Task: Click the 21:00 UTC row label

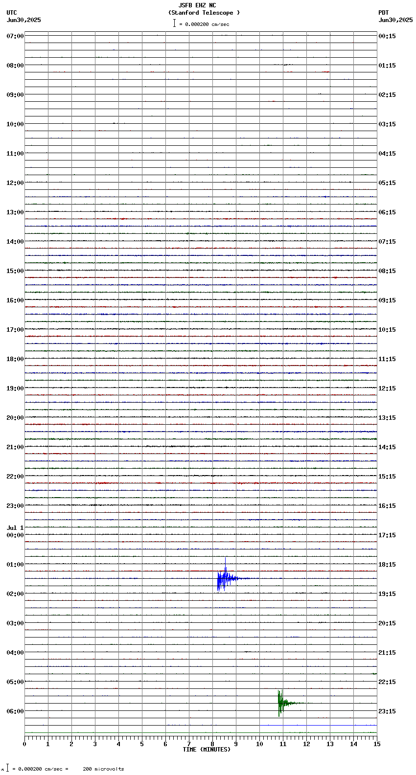Action: coord(15,447)
